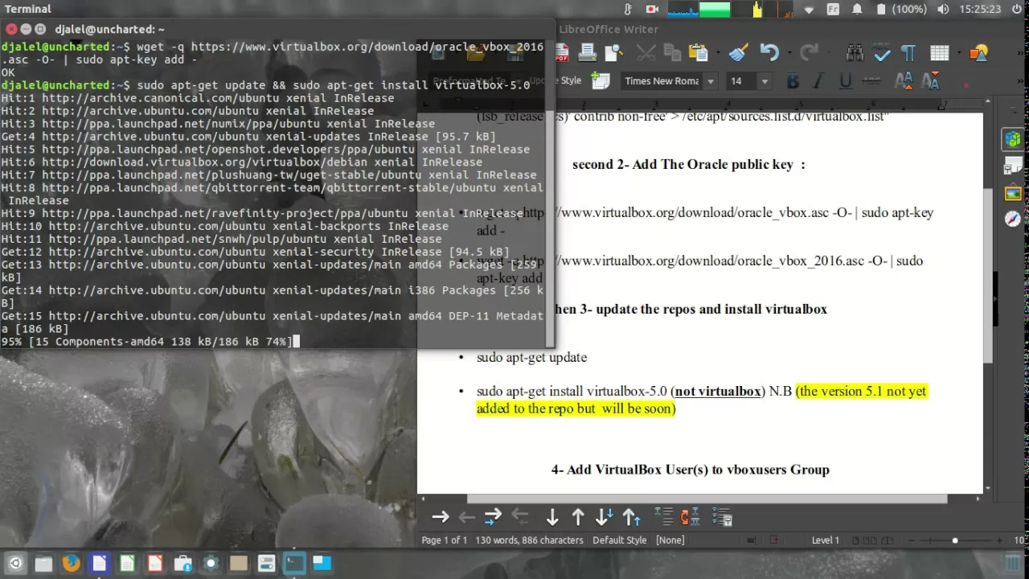The height and width of the screenshot is (579, 1029).
Task: Toggle formatting marks pilcrow icon
Action: [908, 53]
